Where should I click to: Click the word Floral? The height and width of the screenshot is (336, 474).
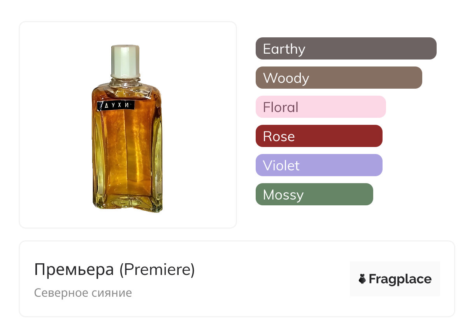[281, 107]
